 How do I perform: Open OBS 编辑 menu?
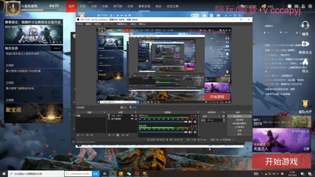pos(89,24)
